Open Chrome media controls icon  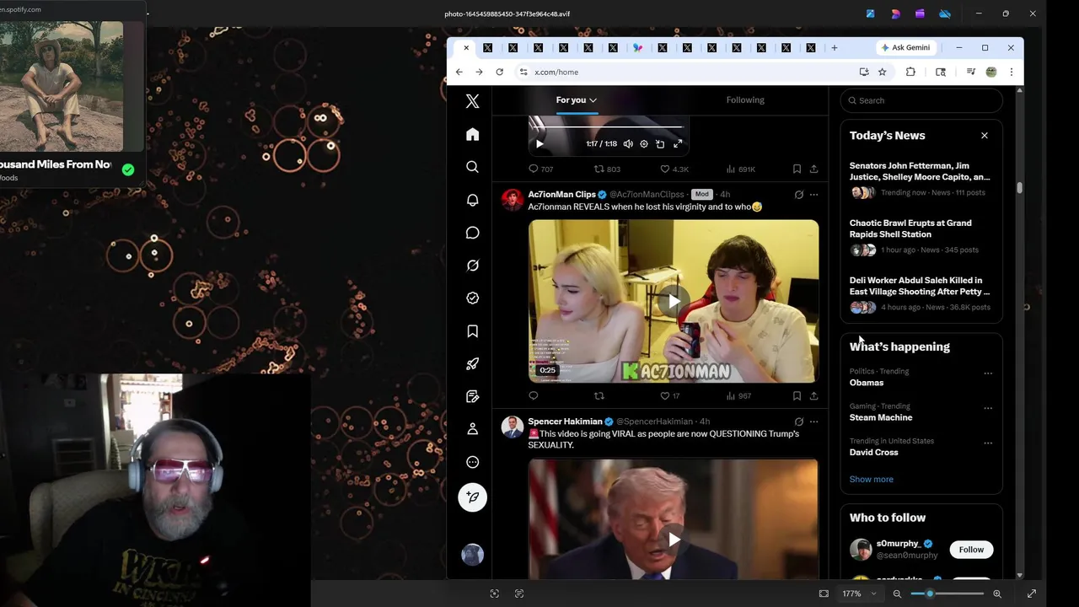(970, 72)
